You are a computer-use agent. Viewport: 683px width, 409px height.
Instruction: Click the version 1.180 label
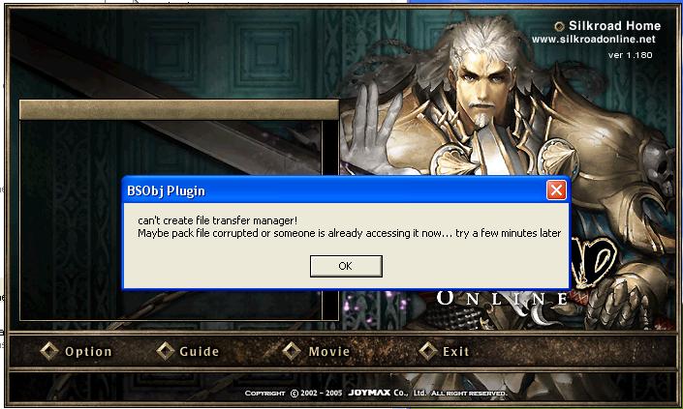630,55
